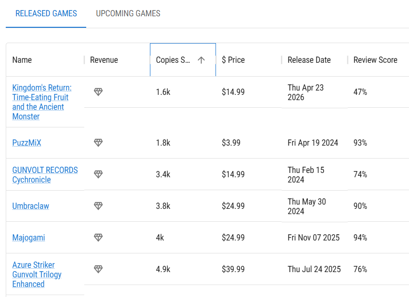Viewport: 409px width, 297px height.
Task: Sort by the Name column header
Action: [22, 60]
